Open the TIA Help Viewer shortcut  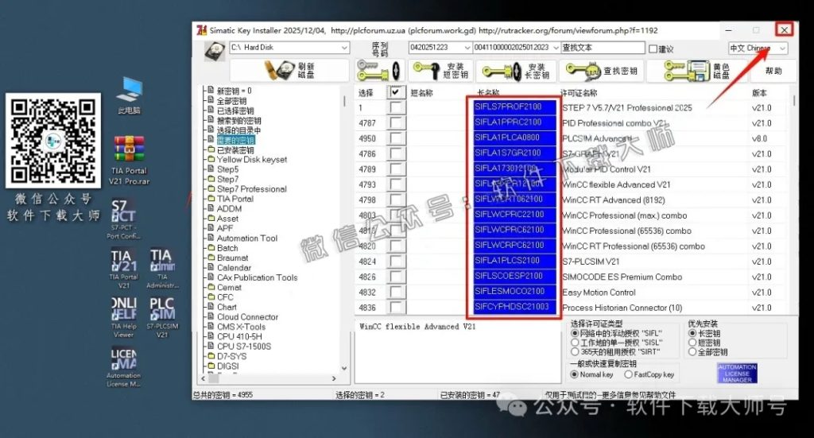point(123,318)
